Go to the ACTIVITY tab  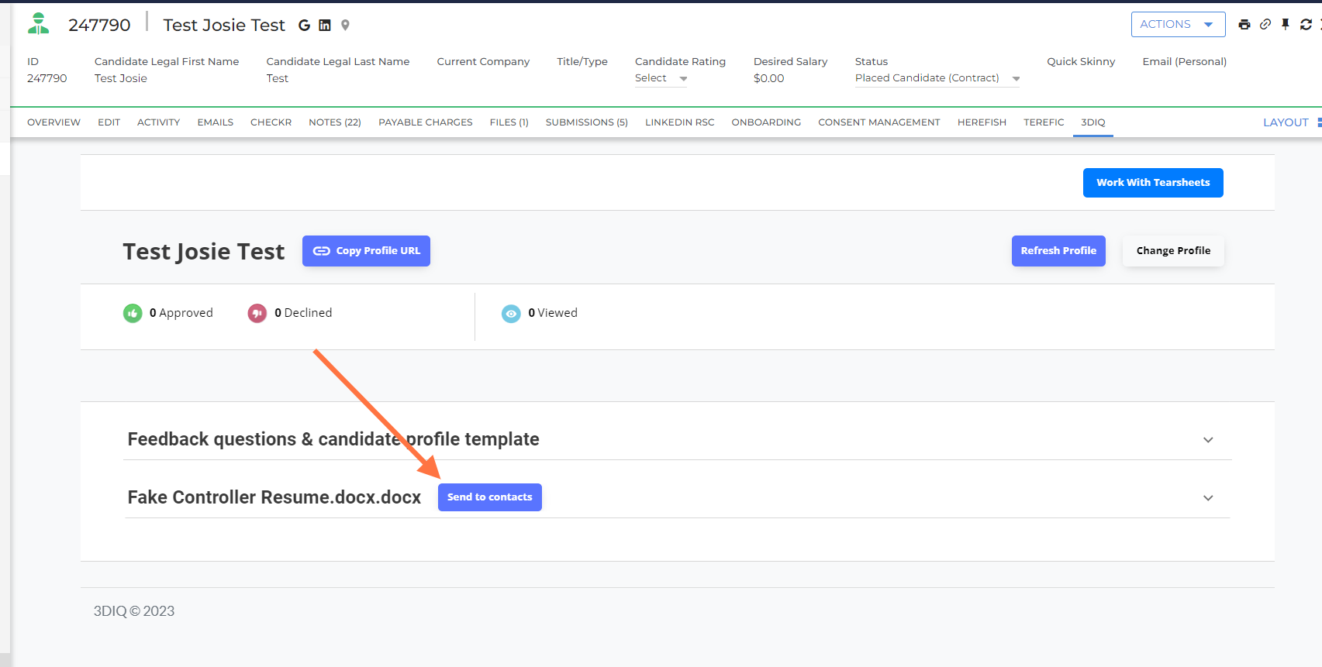(x=158, y=122)
